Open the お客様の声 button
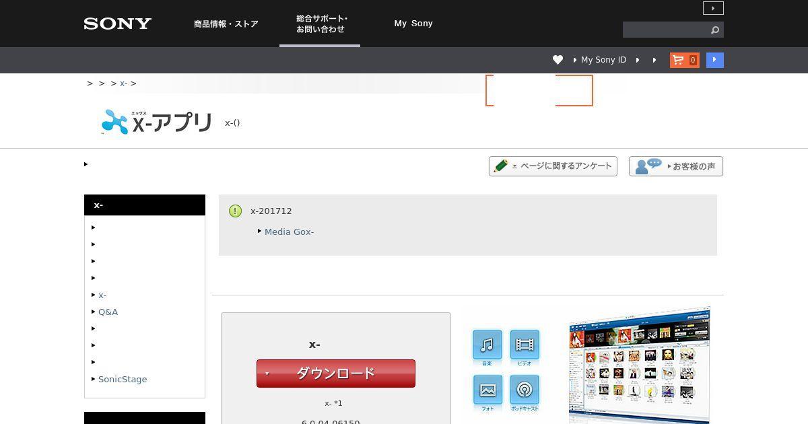 pos(676,166)
